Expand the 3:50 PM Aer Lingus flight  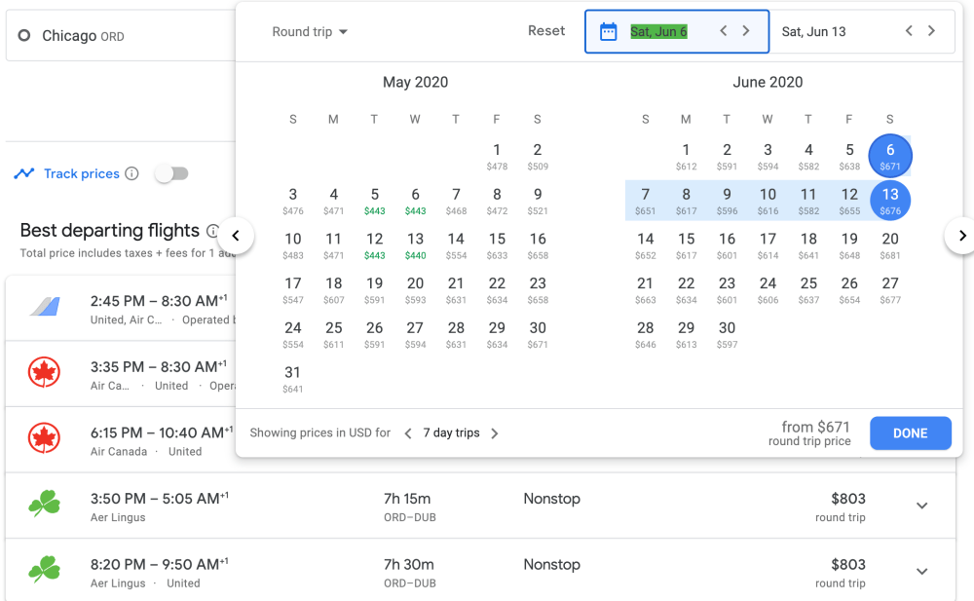coord(921,506)
